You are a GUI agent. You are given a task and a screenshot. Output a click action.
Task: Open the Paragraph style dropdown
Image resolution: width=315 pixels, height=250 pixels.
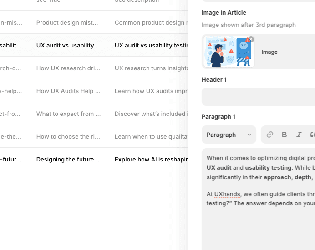(x=229, y=135)
